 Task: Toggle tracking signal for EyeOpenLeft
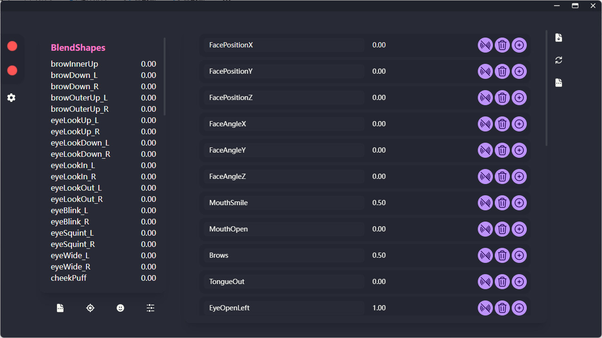485,308
